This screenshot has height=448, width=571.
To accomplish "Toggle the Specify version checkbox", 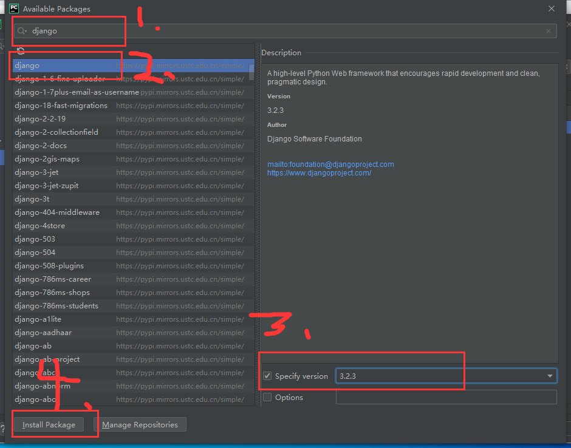I will tap(267, 376).
